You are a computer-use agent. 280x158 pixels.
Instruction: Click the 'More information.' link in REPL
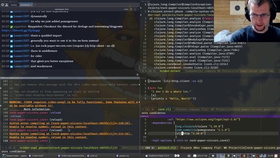37,109
